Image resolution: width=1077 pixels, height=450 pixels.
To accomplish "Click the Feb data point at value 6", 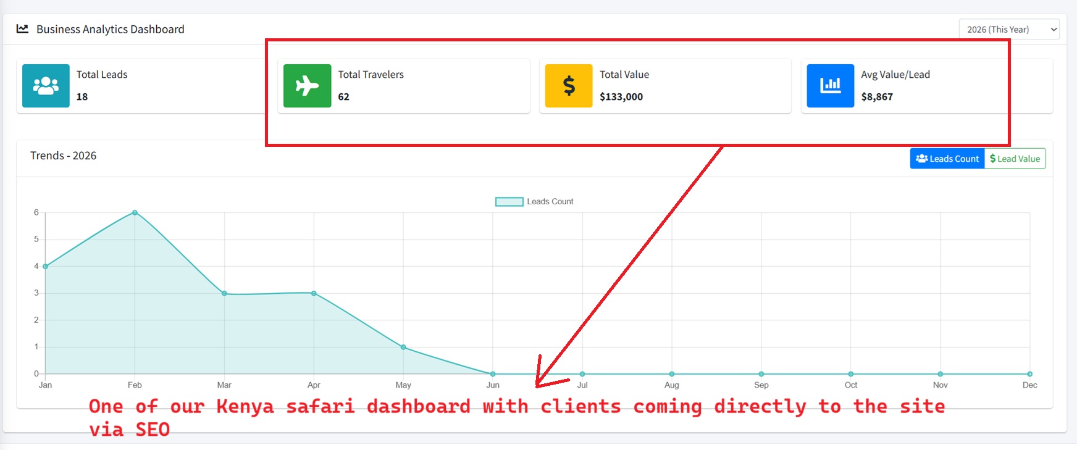I will click(135, 213).
